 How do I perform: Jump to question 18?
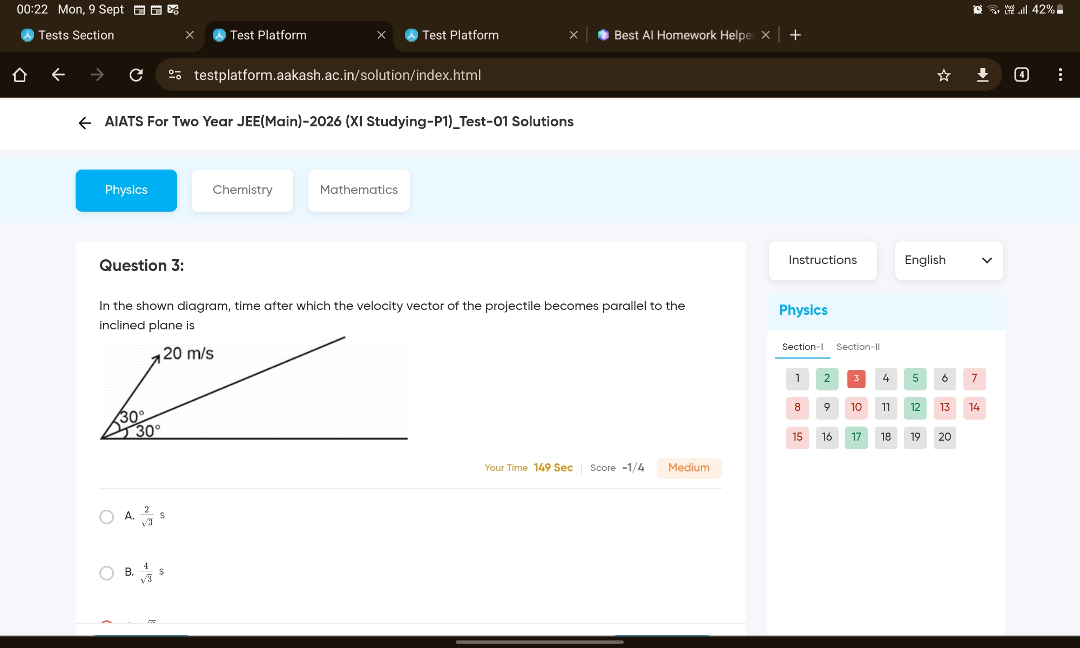[886, 437]
